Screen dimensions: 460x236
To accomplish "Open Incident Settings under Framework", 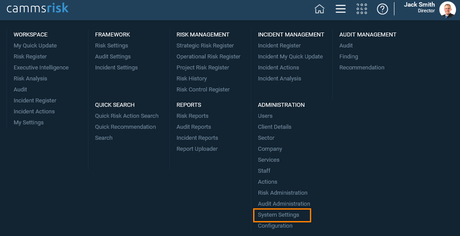I will pos(116,68).
